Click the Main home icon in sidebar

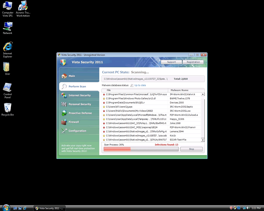coord(64,76)
